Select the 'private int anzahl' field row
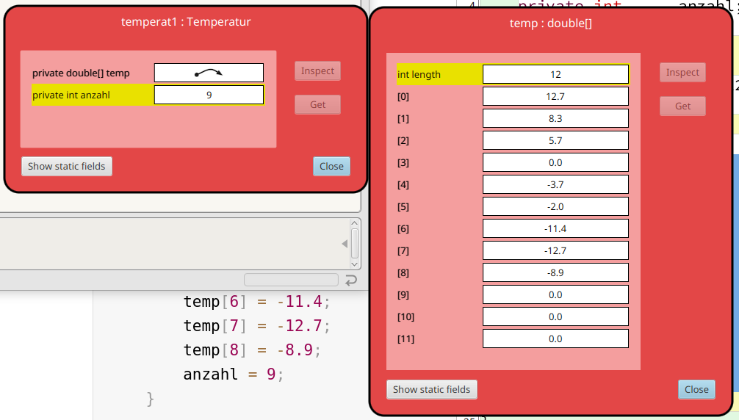The width and height of the screenshot is (739, 420). (x=92, y=95)
